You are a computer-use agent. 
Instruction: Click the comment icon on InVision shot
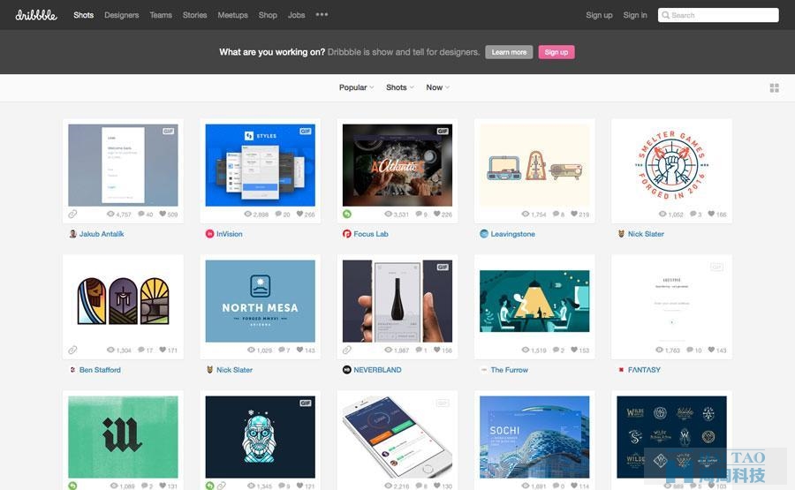(278, 214)
